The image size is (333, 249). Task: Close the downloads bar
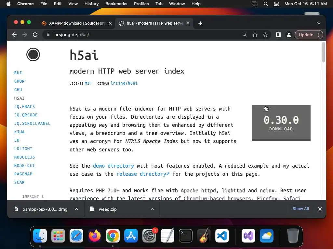320,209
